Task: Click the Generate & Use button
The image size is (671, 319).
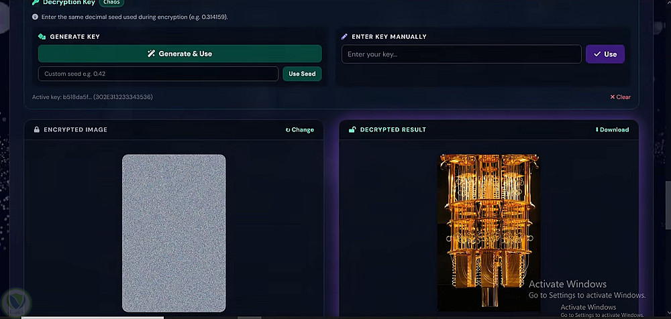Action: click(180, 54)
